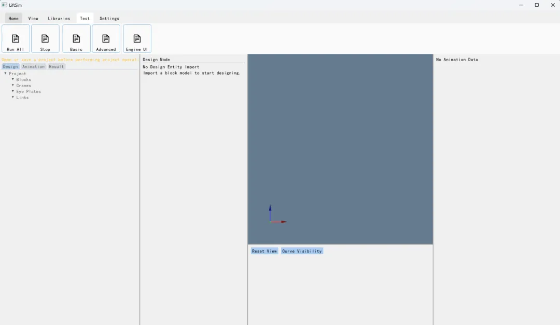This screenshot has width=560, height=325.
Task: Launch the Advanced test icon
Action: tap(106, 38)
